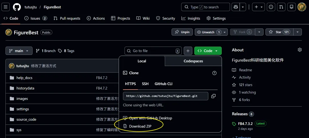The width and height of the screenshot is (309, 138).
Task: Star the repository
Action: (x=280, y=32)
